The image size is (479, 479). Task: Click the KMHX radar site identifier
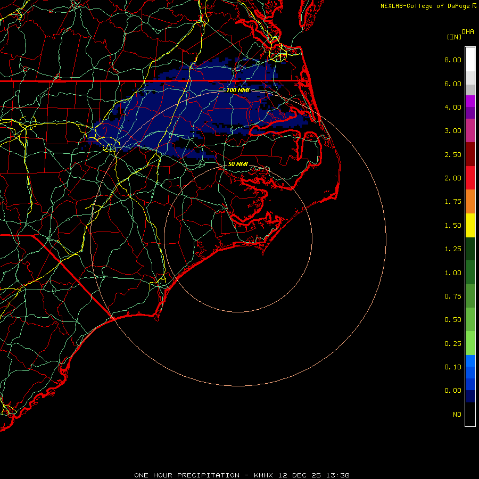(264, 475)
